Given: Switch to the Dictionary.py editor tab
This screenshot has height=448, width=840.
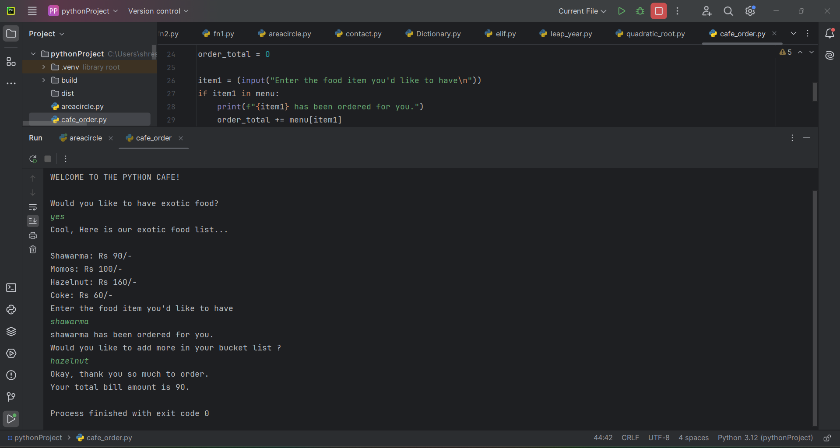Looking at the screenshot, I should (x=433, y=34).
